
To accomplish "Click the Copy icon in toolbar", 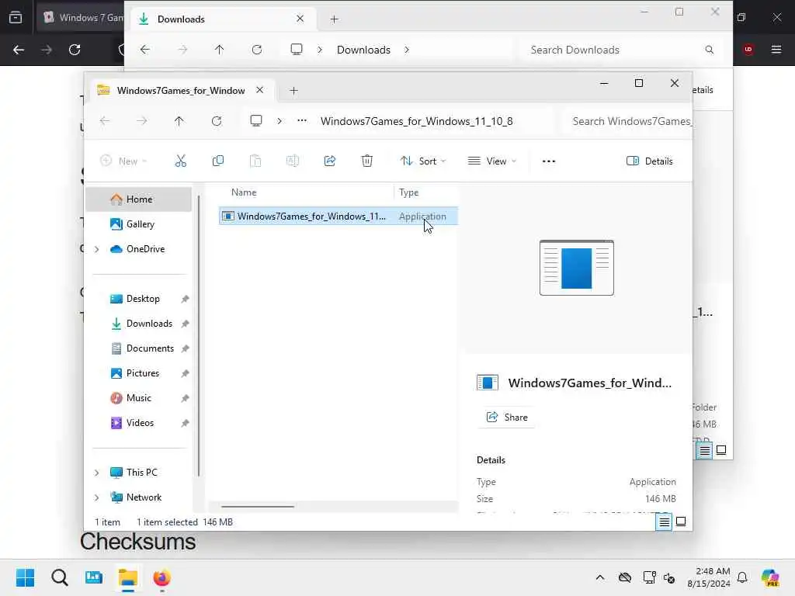I will tap(218, 161).
